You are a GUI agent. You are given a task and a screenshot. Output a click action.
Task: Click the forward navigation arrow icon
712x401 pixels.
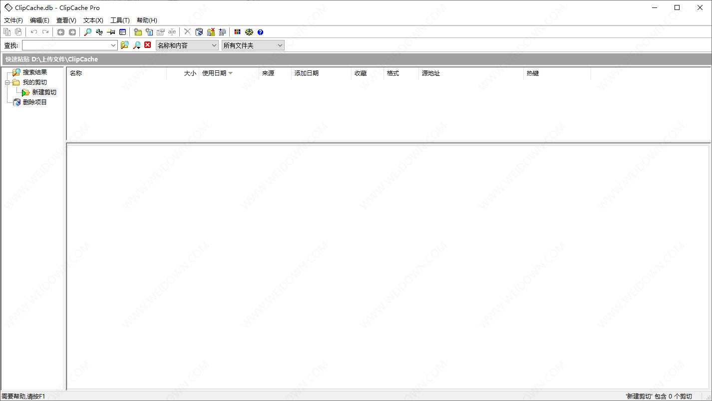tap(72, 32)
